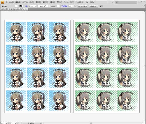This screenshot has width=146, height=124.
Task: Click the graphic style swatch
Action: pos(58,6)
